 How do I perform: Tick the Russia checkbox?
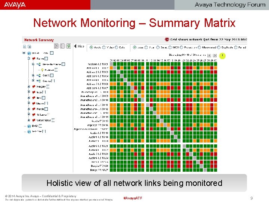pyautogui.click(x=46, y=109)
